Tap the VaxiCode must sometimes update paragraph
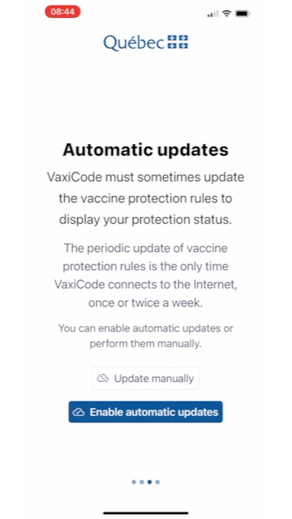The image size is (292, 519). 146,198
